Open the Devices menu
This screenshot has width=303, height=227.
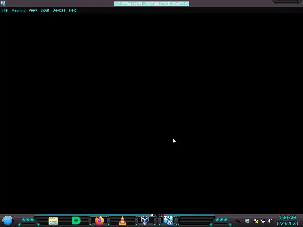(59, 10)
